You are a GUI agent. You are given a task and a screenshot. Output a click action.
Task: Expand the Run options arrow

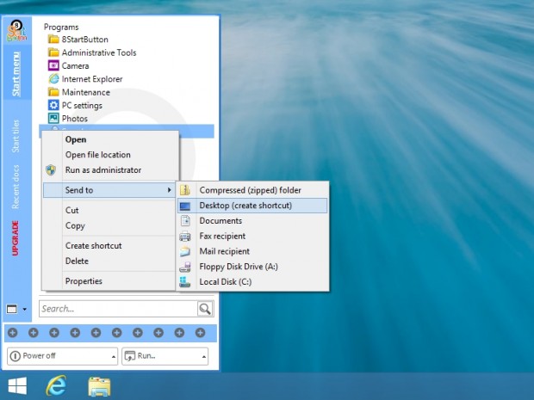click(x=204, y=356)
